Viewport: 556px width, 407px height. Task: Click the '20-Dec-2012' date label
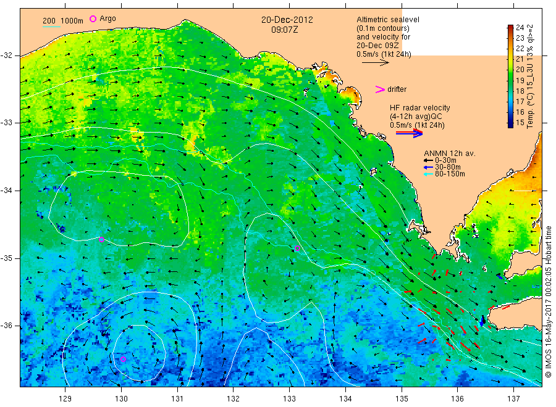tap(287, 20)
